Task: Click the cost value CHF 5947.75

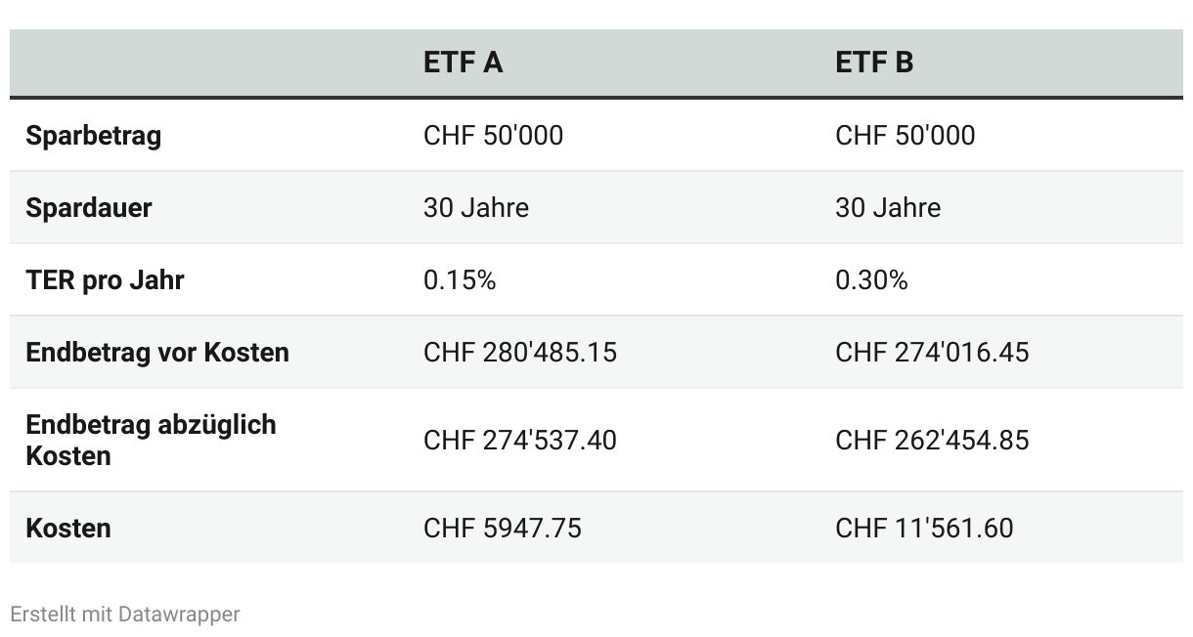Action: pyautogui.click(x=503, y=529)
